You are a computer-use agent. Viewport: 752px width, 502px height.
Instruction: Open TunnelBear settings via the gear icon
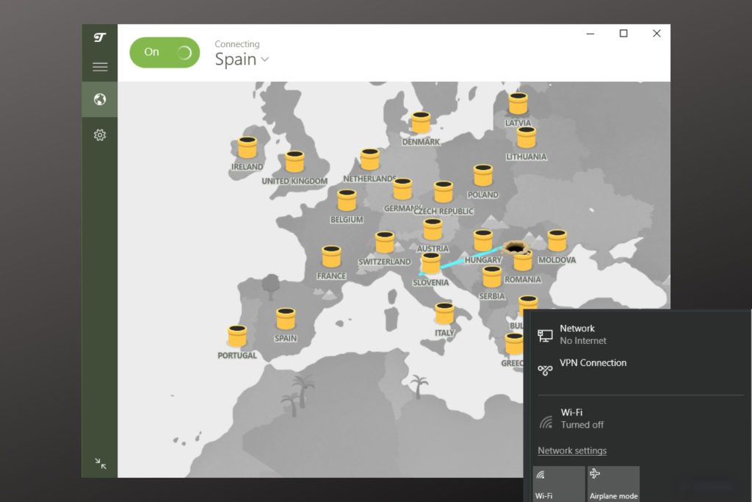coord(100,135)
